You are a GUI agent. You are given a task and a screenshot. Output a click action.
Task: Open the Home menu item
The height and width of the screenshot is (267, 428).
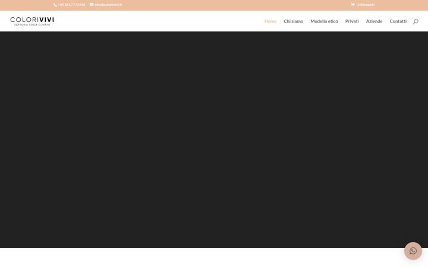pos(270,21)
